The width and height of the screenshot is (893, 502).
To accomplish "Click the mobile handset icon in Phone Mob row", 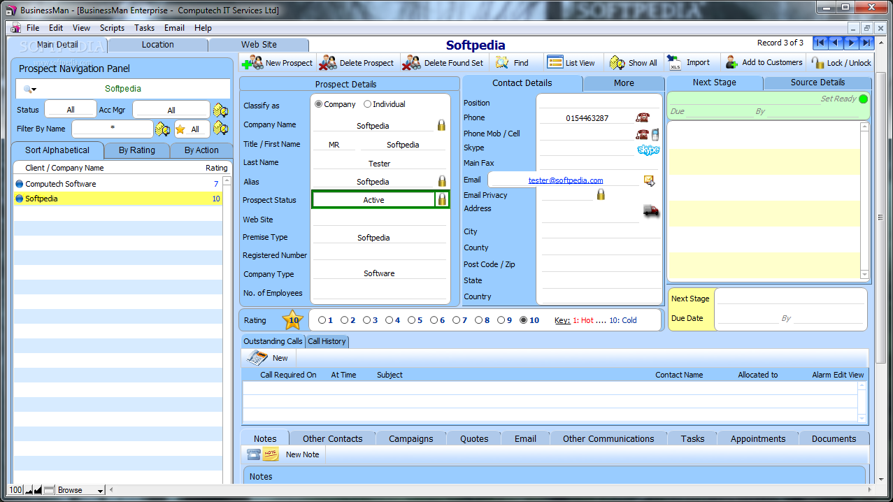I will [655, 134].
